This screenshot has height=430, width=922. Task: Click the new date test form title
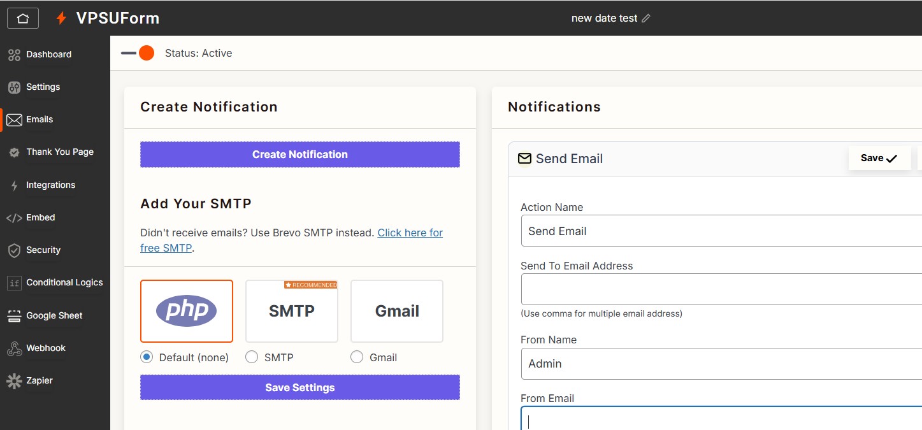coord(604,18)
